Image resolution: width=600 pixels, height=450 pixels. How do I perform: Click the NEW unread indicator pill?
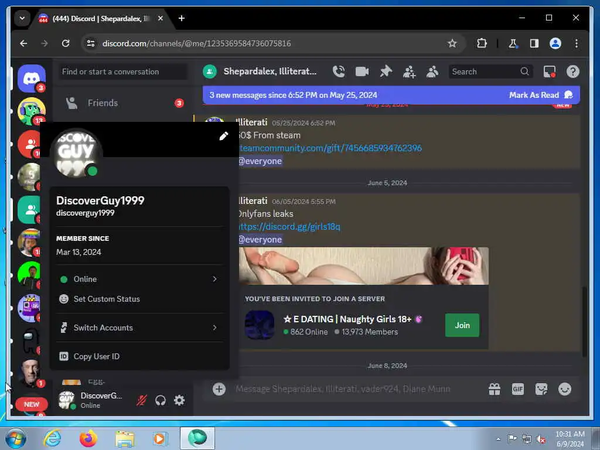(x=32, y=404)
